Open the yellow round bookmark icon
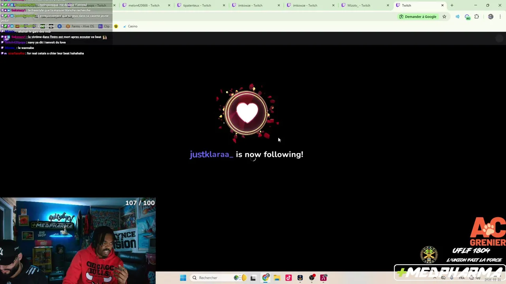Image resolution: width=506 pixels, height=284 pixels. click(116, 26)
